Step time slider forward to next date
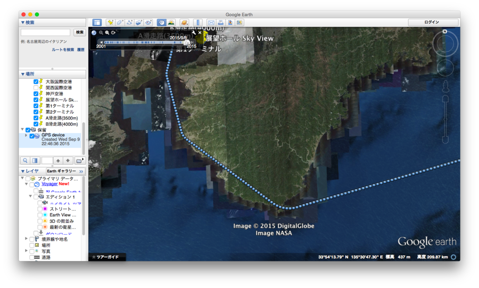Screen dimensions: 479x288 192,42
